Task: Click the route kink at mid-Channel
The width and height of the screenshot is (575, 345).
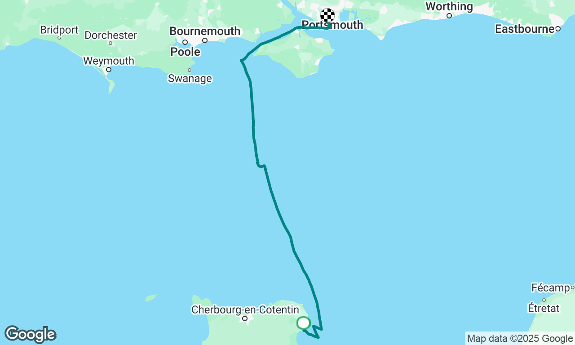Action: [261, 166]
